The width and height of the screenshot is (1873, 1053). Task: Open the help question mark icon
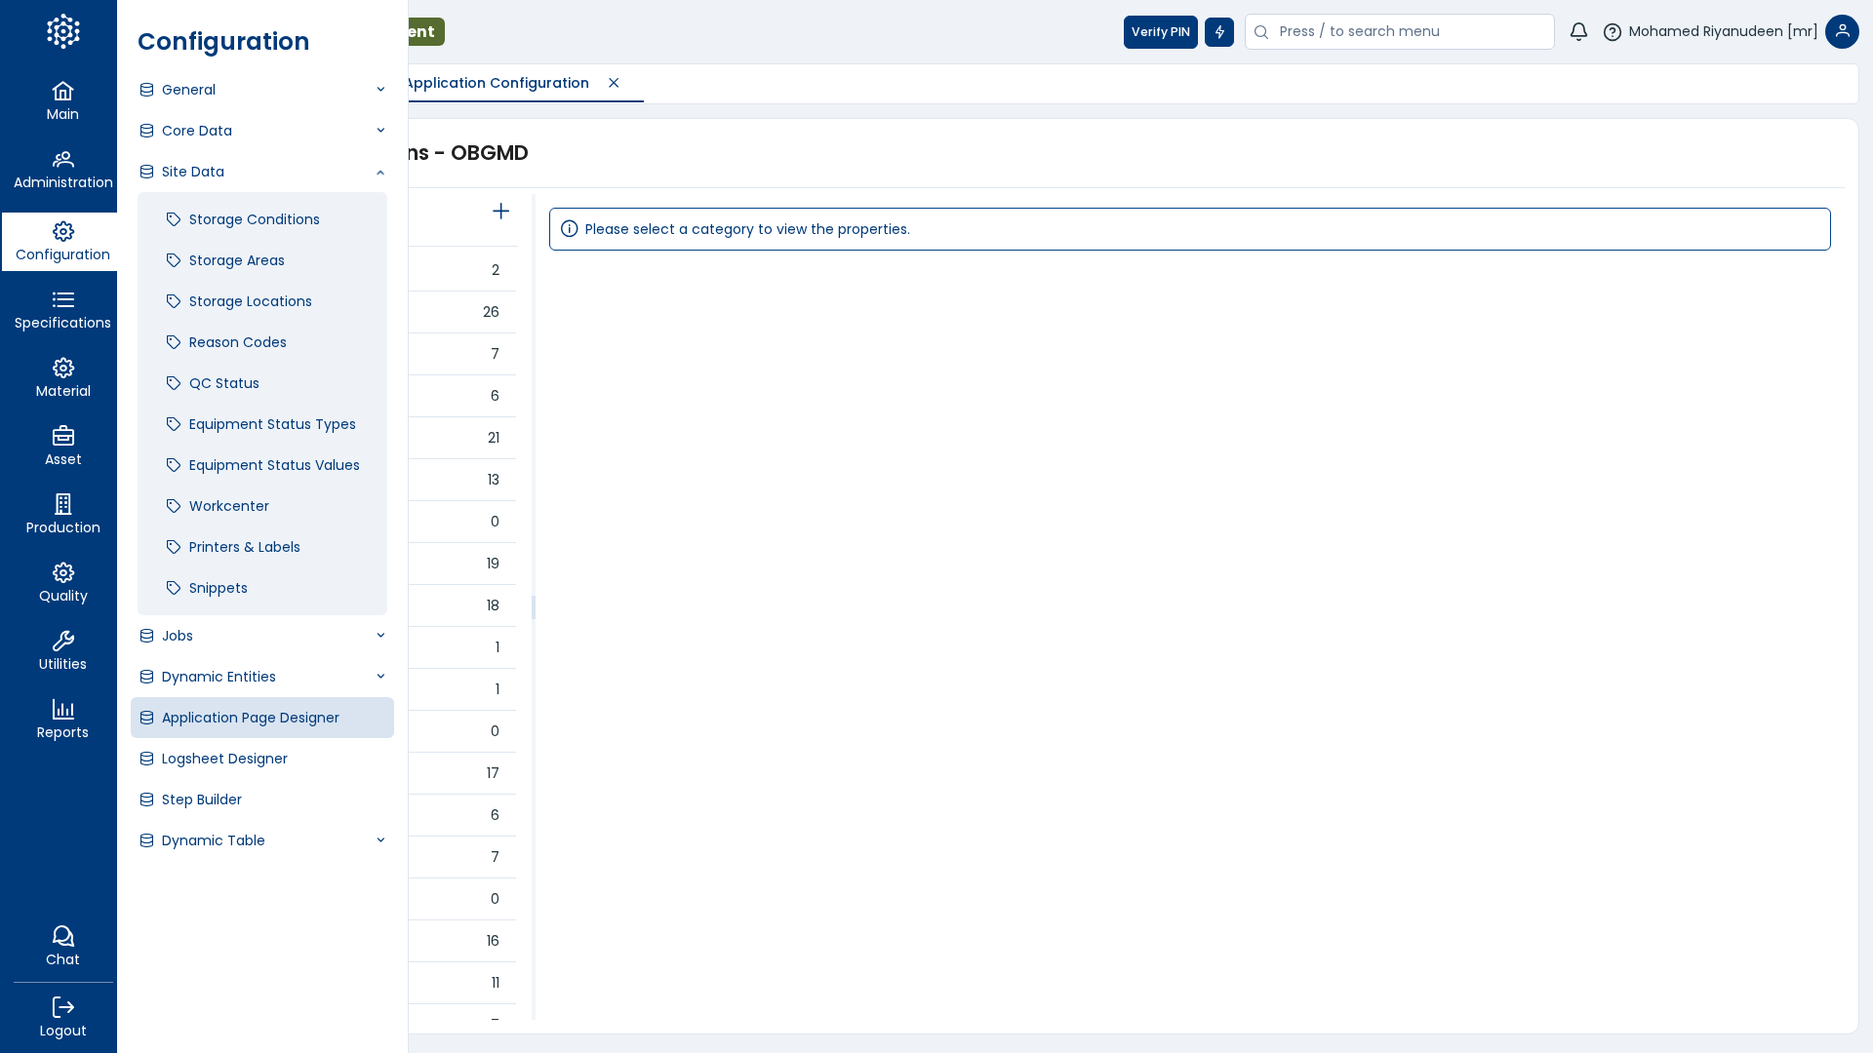[1613, 32]
